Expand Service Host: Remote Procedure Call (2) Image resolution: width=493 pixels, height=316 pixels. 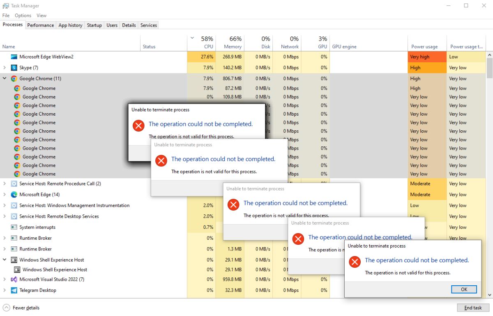pyautogui.click(x=5, y=184)
